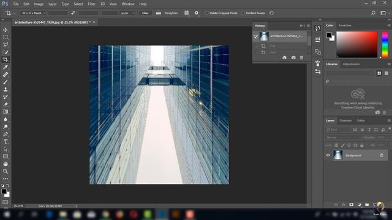392x220 pixels.
Task: Select the Blur tool
Action: point(6,119)
